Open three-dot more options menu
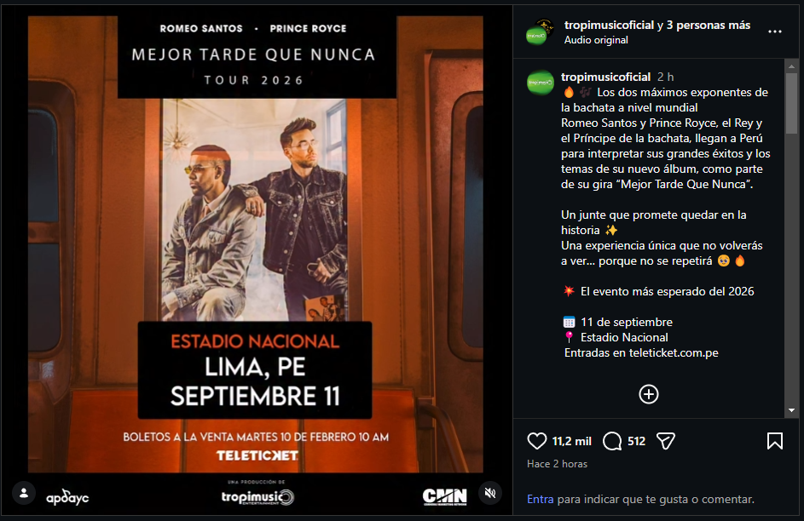 pyautogui.click(x=775, y=31)
